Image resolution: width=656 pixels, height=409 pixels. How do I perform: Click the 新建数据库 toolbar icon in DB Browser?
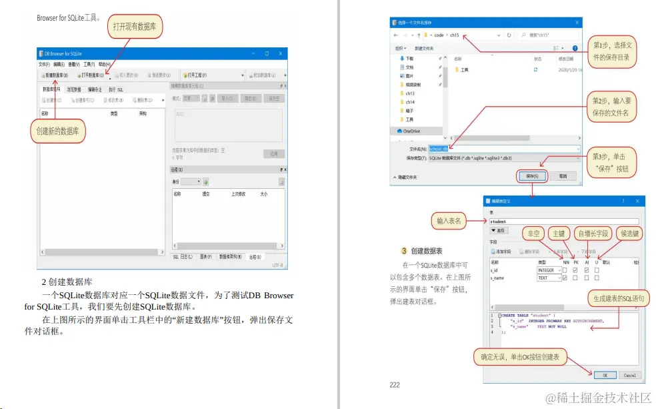tap(43, 75)
